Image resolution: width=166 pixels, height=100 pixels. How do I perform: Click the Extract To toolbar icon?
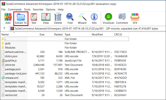21,17
